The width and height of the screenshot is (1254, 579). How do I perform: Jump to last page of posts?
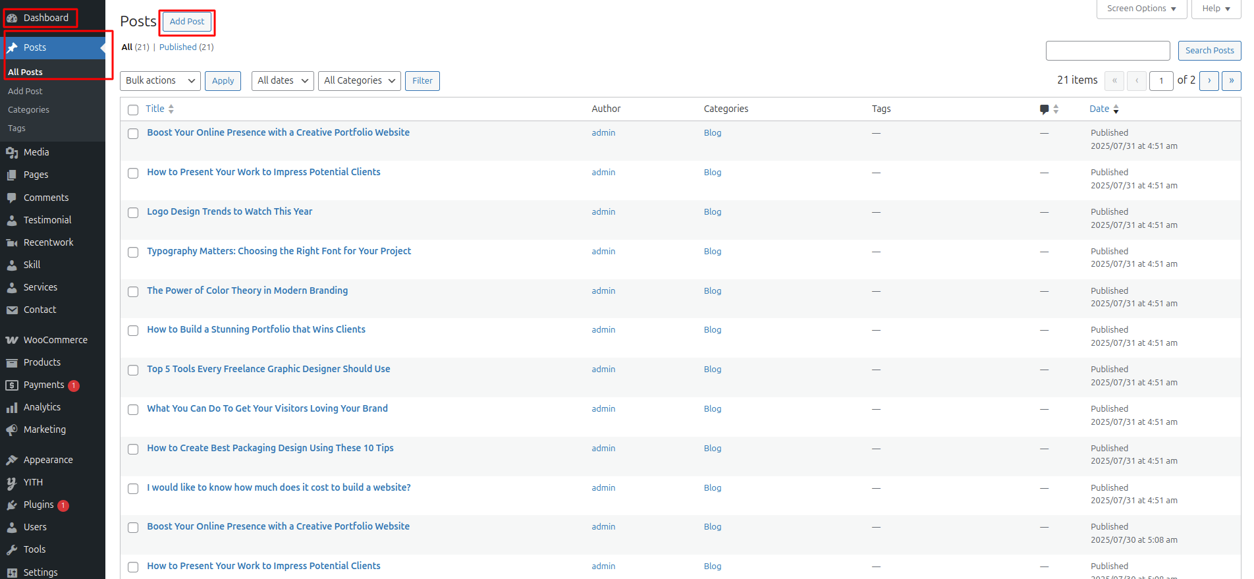click(1232, 80)
